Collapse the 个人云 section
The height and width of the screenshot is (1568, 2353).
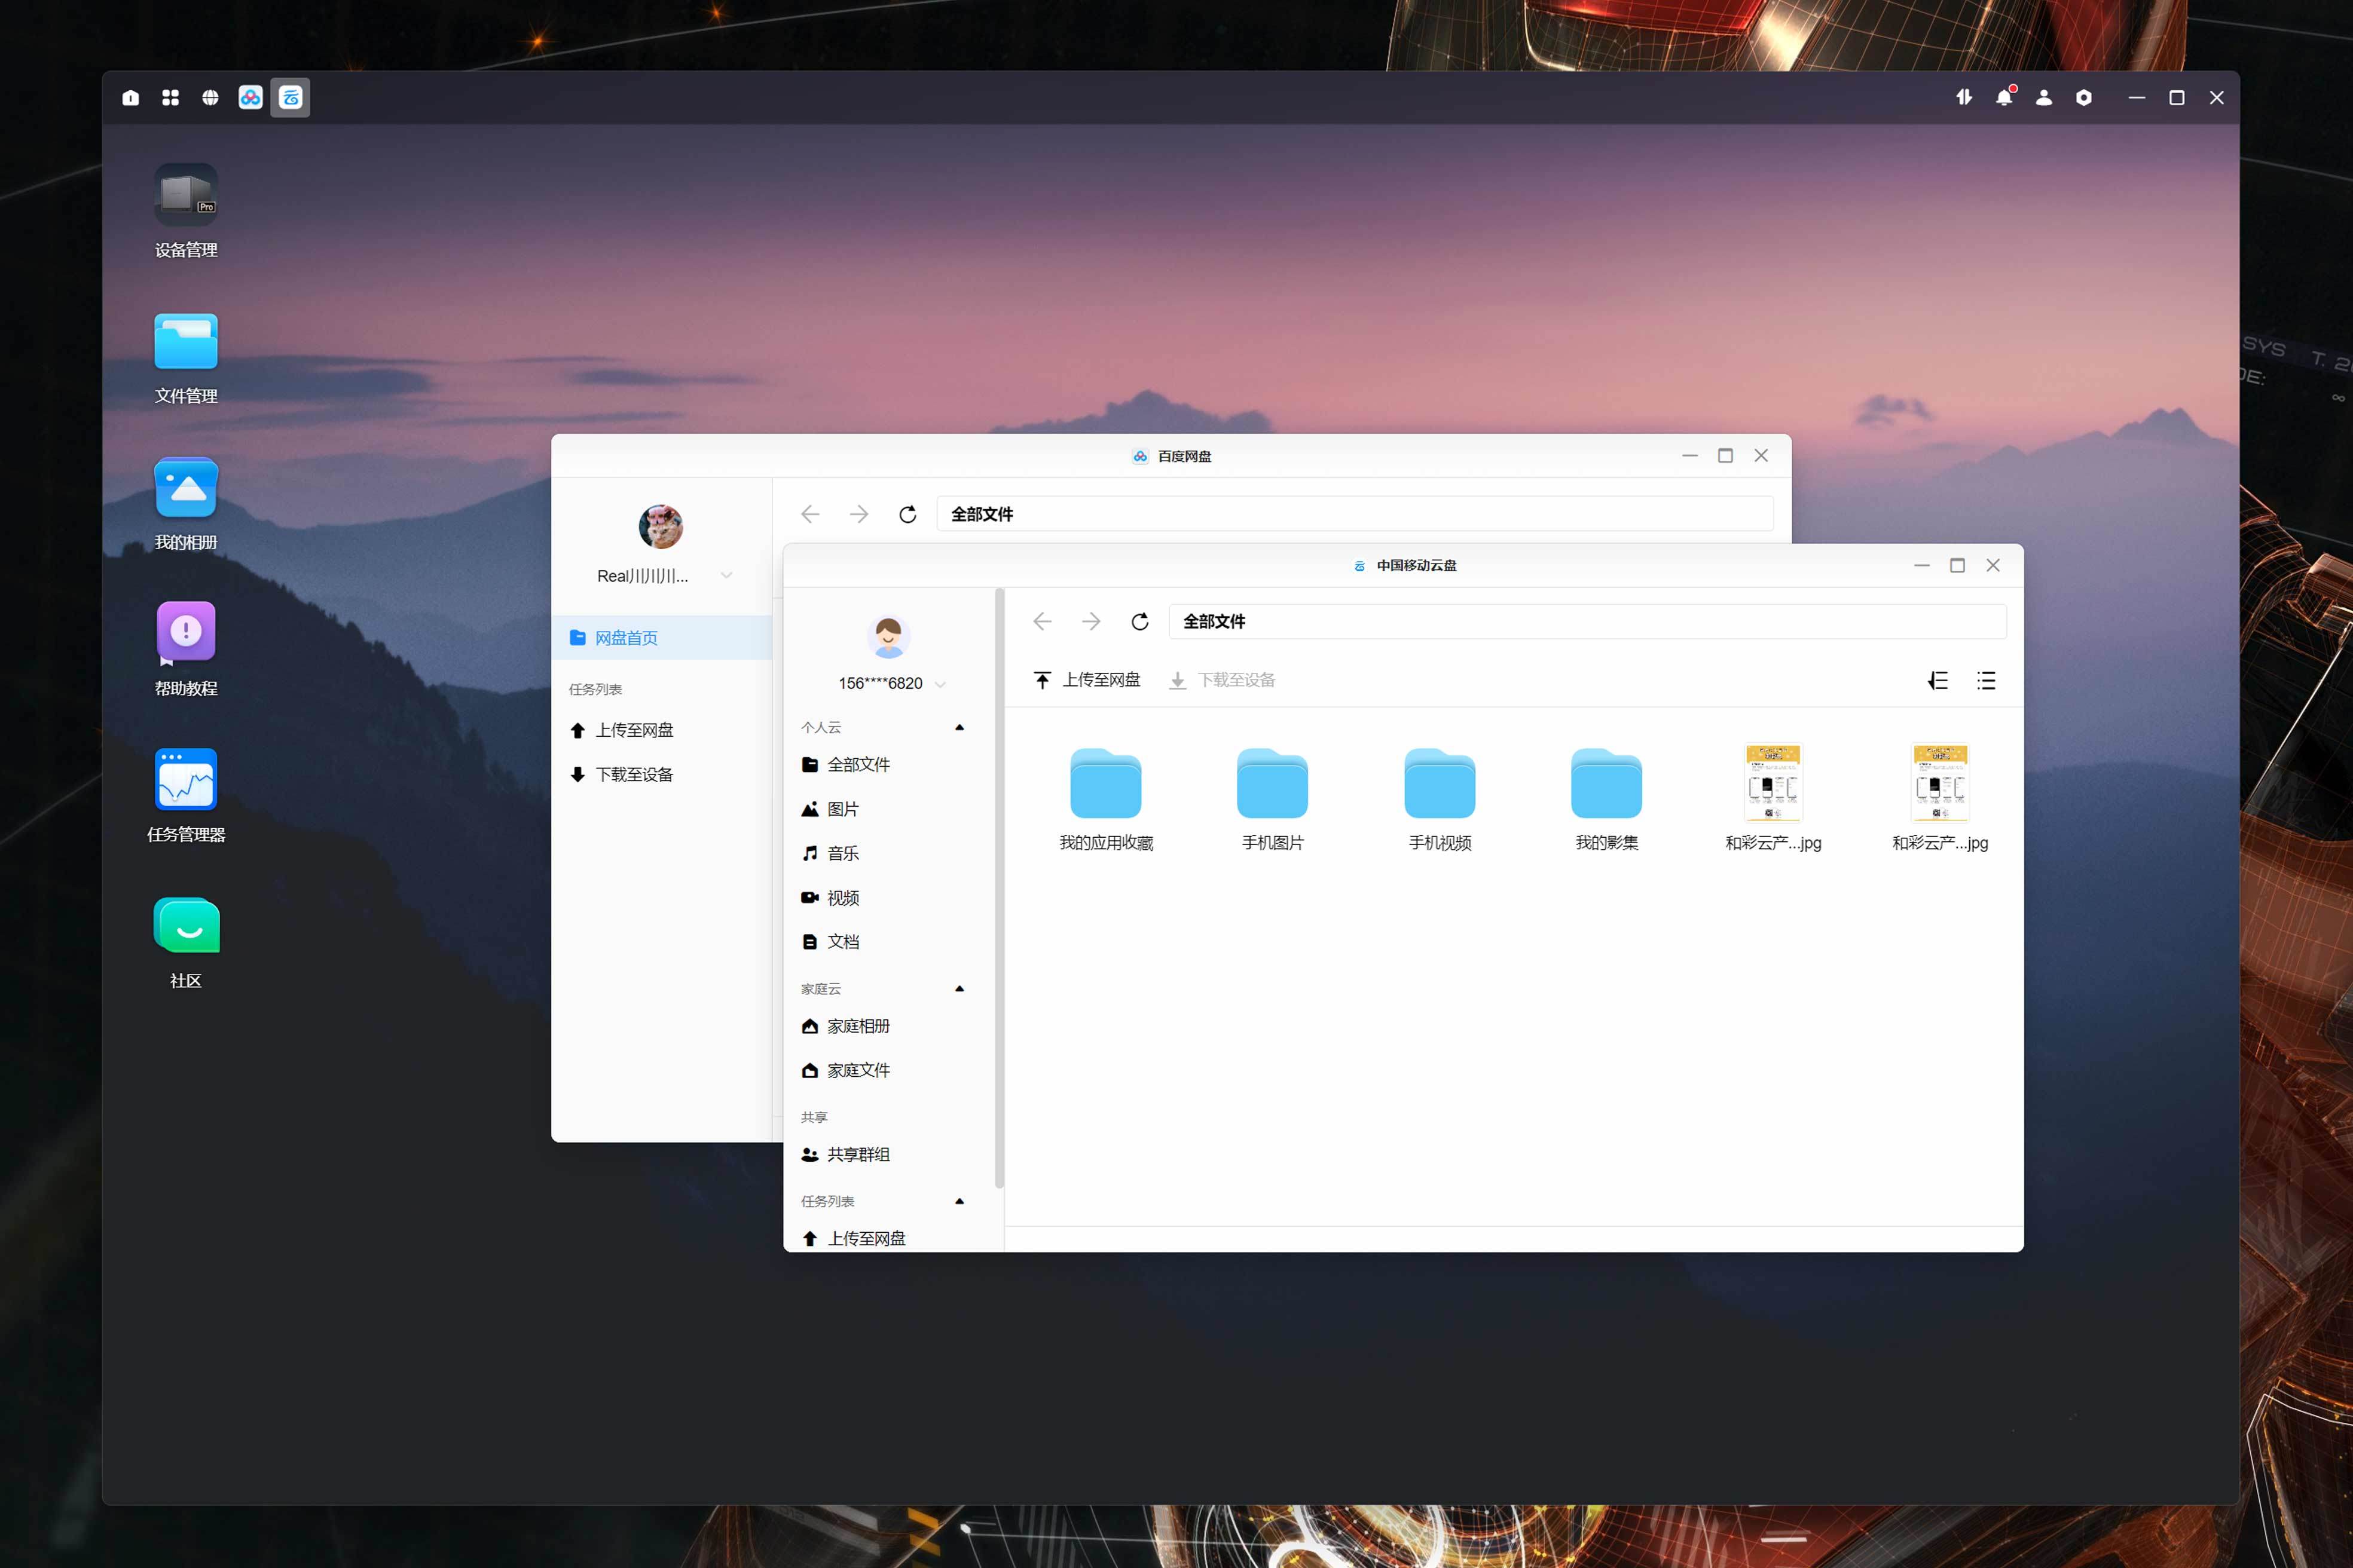[959, 728]
